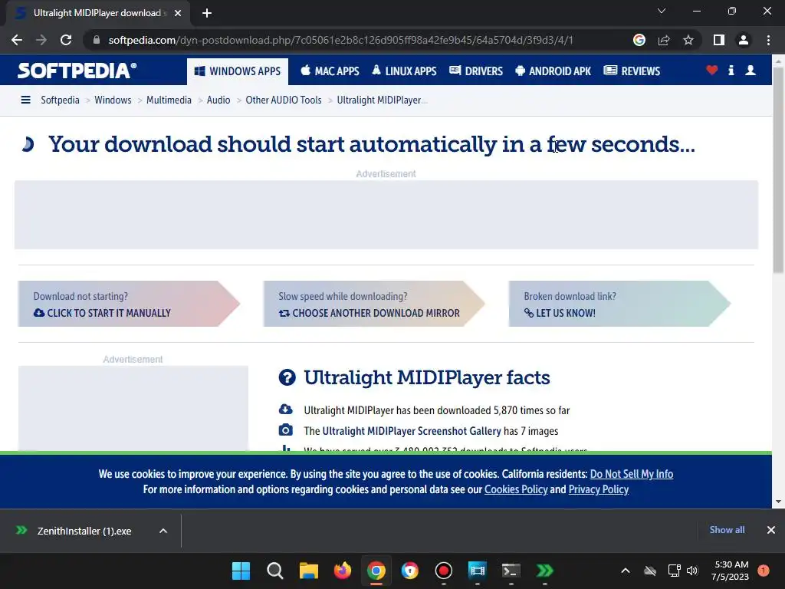785x589 pixels.
Task: Click the cloud download icon in facts list
Action: click(x=285, y=410)
